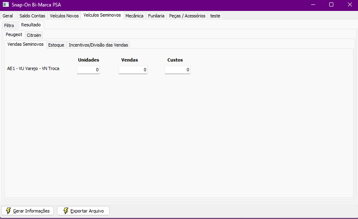
Task: Select the Peugeot brand tab
Action: click(14, 34)
